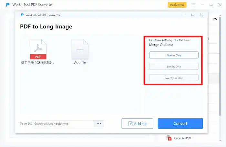Click the Save to path field

(x=63, y=123)
